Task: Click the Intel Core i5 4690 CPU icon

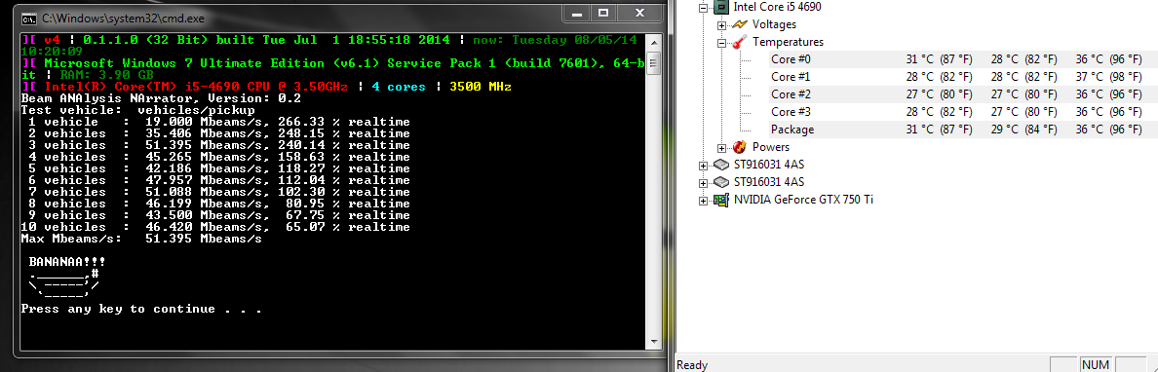Action: [x=721, y=7]
